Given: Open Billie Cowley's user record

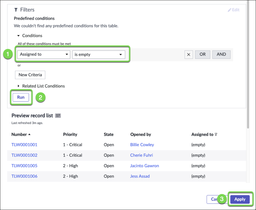Looking at the screenshot, I should (x=142, y=145).
